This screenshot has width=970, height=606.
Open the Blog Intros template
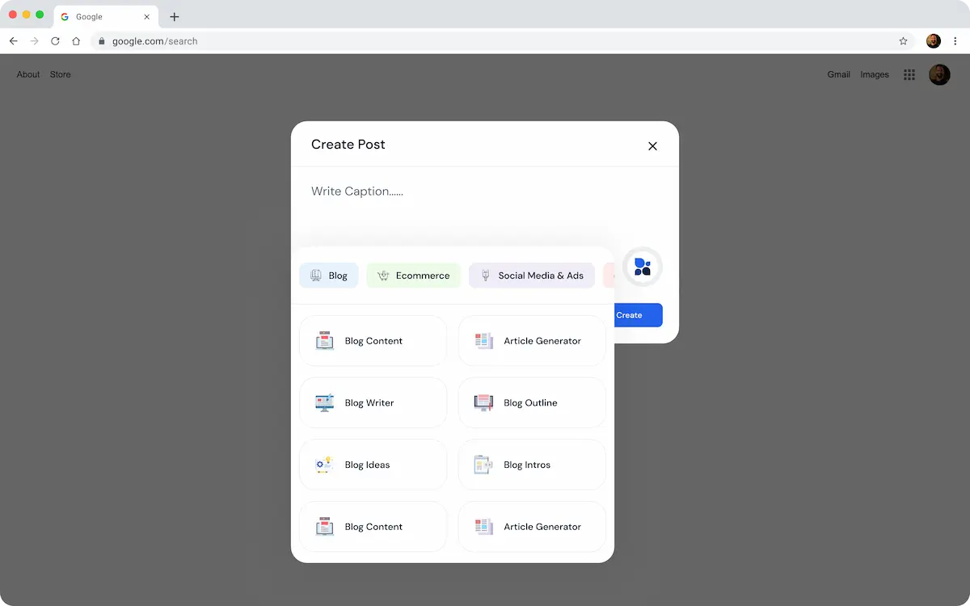[532, 465]
